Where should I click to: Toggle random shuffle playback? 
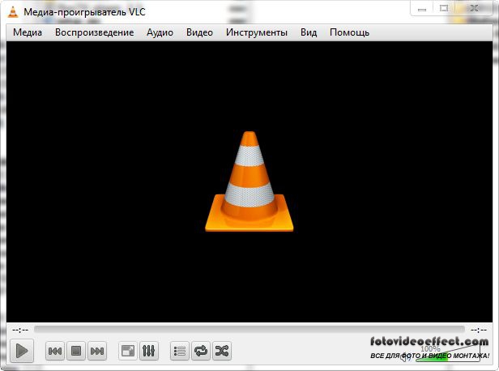point(221,351)
